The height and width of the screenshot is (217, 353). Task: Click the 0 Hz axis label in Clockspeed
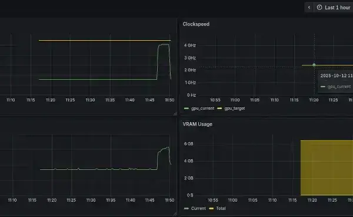tap(191, 95)
